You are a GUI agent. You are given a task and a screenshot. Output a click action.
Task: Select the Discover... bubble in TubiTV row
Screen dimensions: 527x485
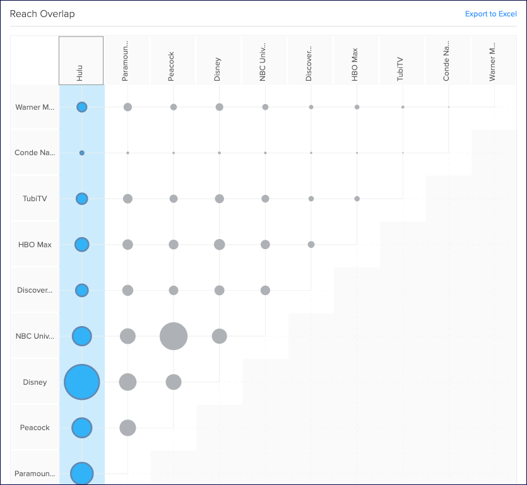311,199
